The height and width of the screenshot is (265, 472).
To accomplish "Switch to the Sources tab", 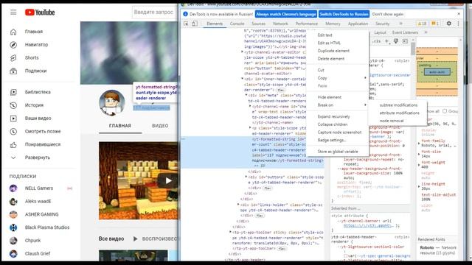I will [x=258, y=24].
